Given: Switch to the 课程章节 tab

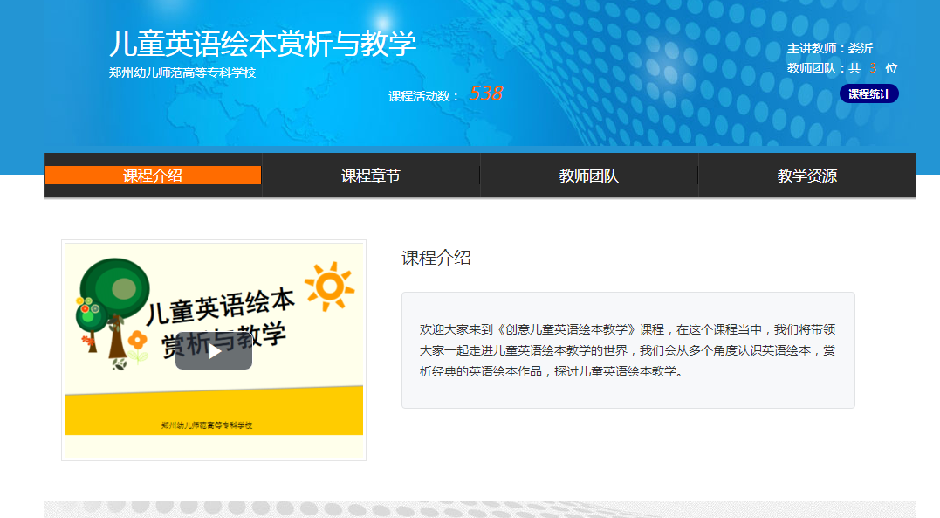Looking at the screenshot, I should pyautogui.click(x=370, y=176).
